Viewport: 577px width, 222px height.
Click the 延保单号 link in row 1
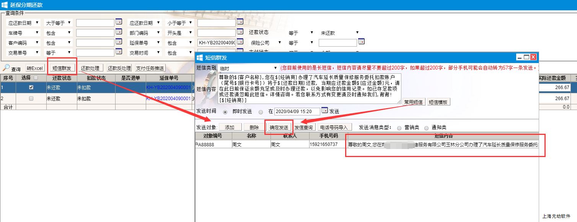pyautogui.click(x=168, y=88)
